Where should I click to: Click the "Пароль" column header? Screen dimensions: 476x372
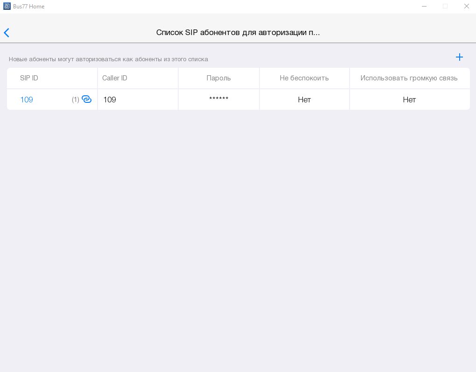pyautogui.click(x=218, y=78)
